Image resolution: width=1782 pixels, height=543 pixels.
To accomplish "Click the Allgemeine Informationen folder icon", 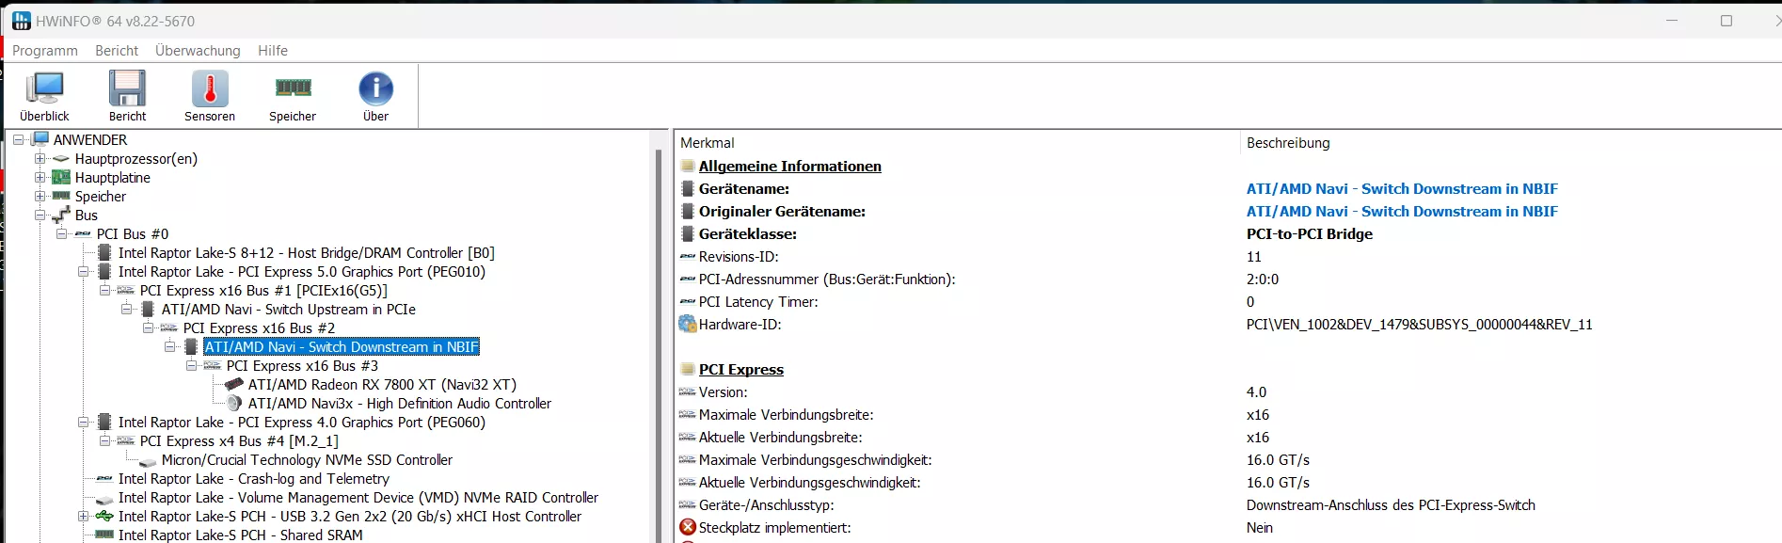I will tap(688, 166).
